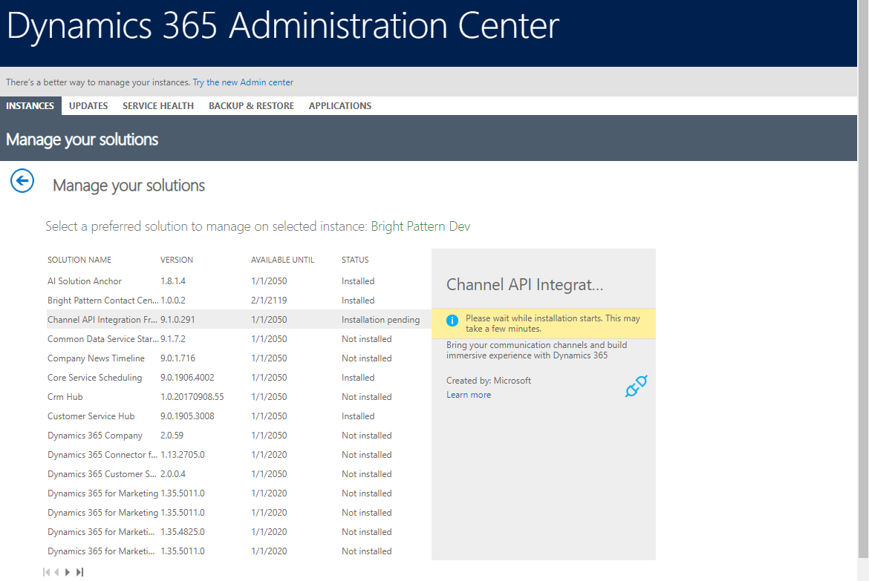Viewport: 869px width, 581px height.
Task: Open the APPLICATIONS tab
Action: (x=339, y=106)
